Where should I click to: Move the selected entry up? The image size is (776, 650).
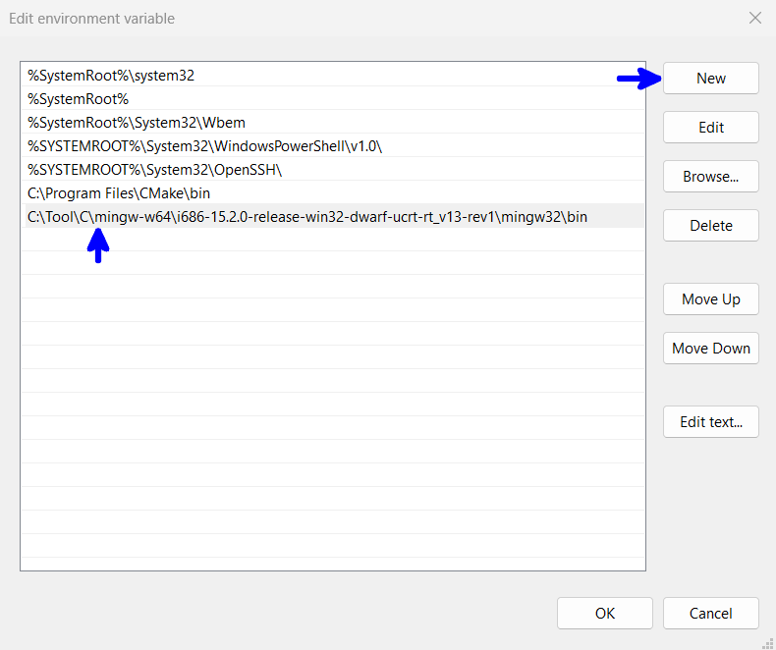coord(710,299)
